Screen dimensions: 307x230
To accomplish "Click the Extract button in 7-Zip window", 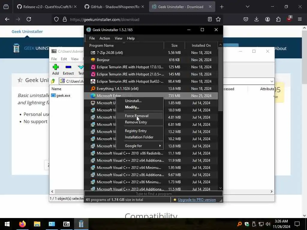I will (x=68, y=69).
